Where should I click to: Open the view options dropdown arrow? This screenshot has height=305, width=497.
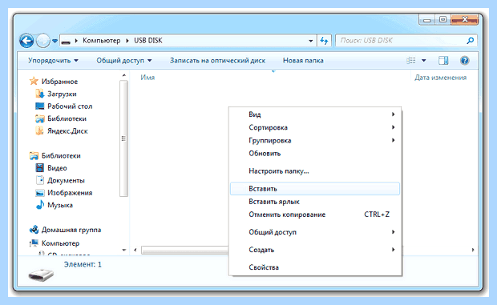(424, 60)
